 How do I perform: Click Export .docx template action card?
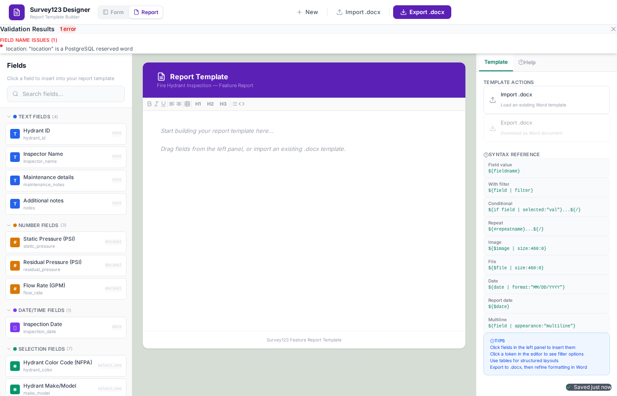pyautogui.click(x=546, y=128)
